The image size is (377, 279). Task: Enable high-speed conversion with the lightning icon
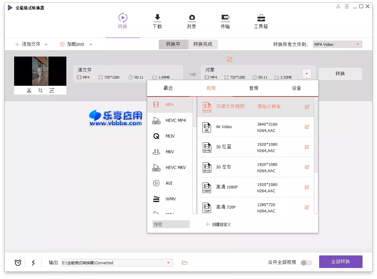point(33,262)
